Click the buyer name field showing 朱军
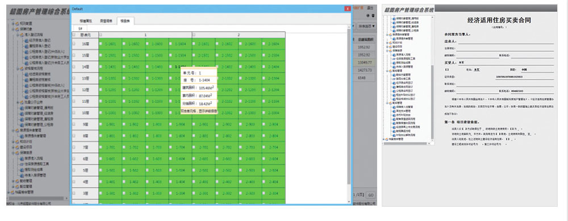 (506, 62)
